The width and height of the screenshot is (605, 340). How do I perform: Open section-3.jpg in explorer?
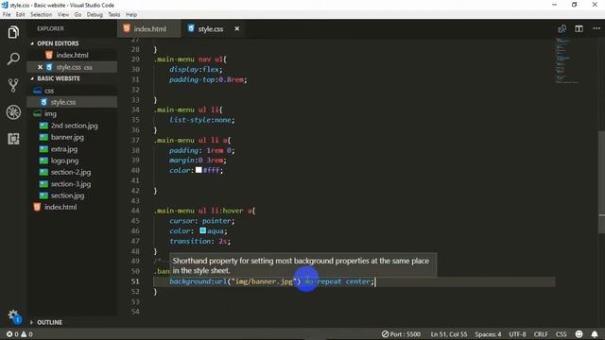[71, 184]
